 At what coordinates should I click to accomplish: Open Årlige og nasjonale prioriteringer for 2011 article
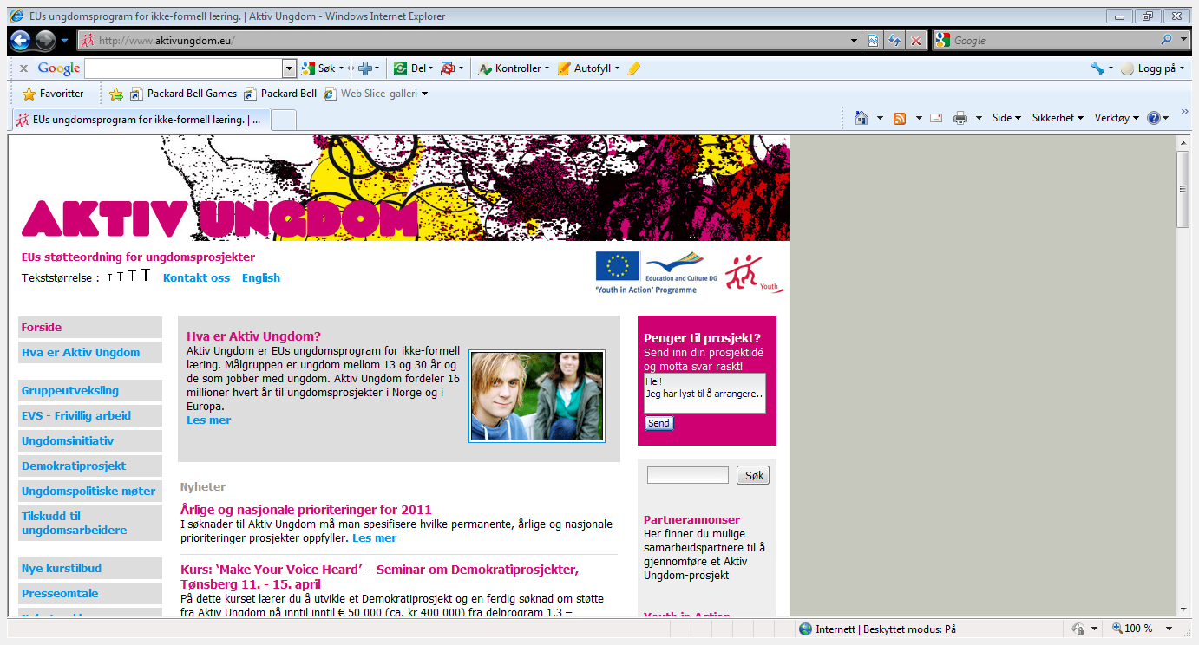pyautogui.click(x=305, y=509)
